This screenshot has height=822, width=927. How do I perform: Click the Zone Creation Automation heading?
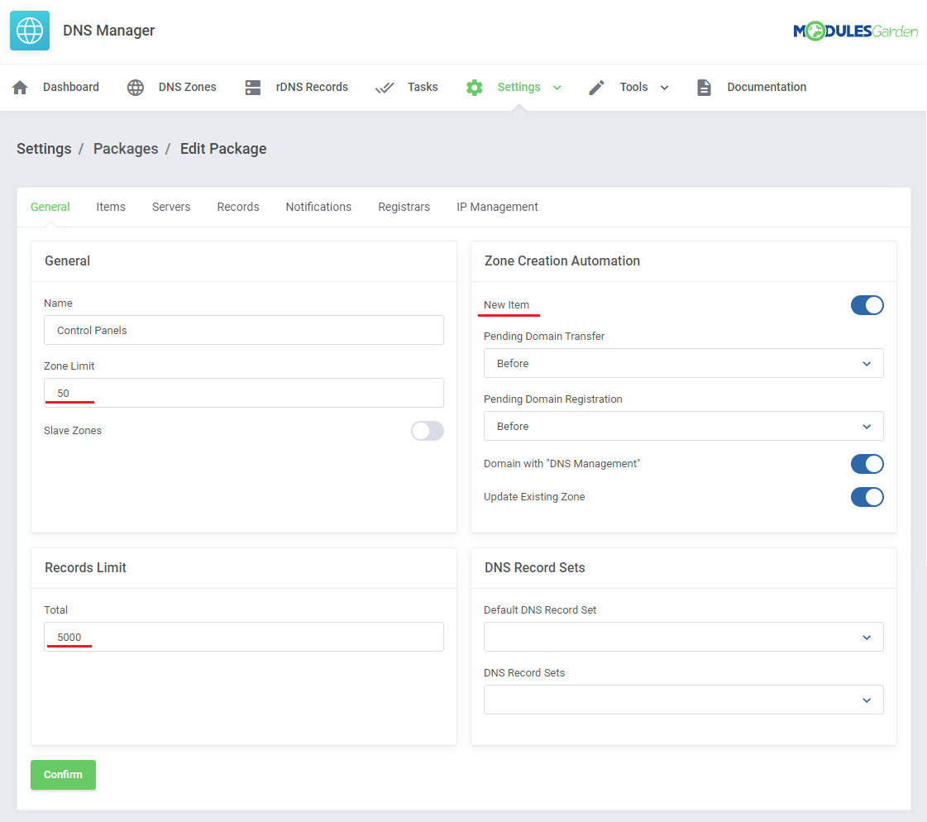click(561, 260)
